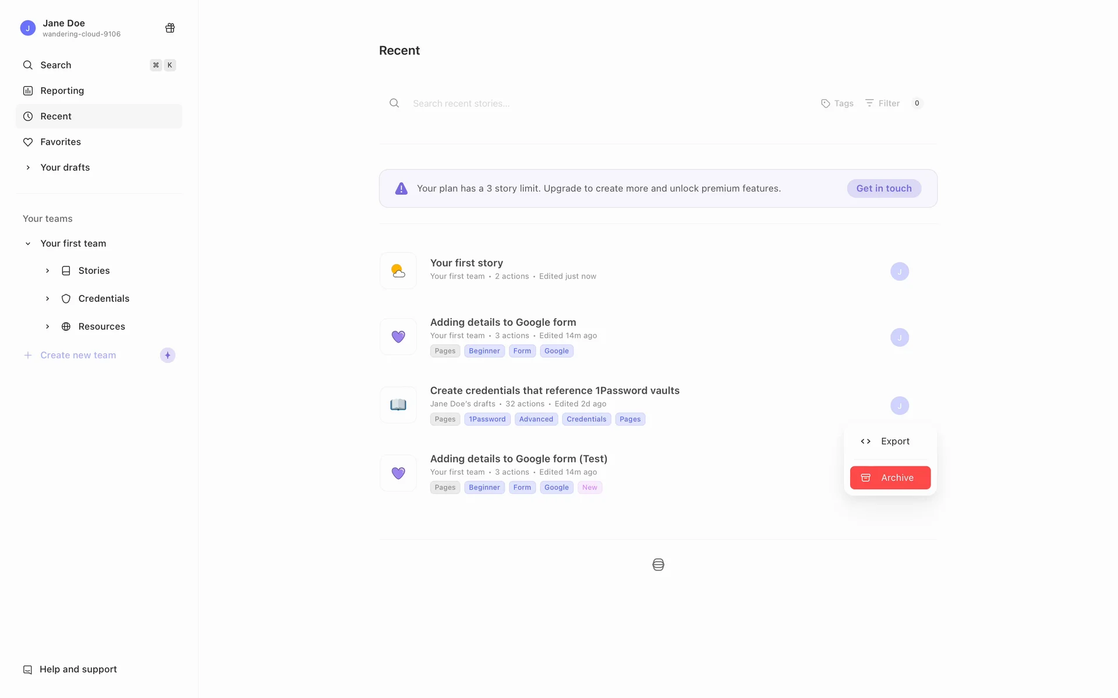Expand the Resources folder
The height and width of the screenshot is (698, 1118).
tap(48, 327)
